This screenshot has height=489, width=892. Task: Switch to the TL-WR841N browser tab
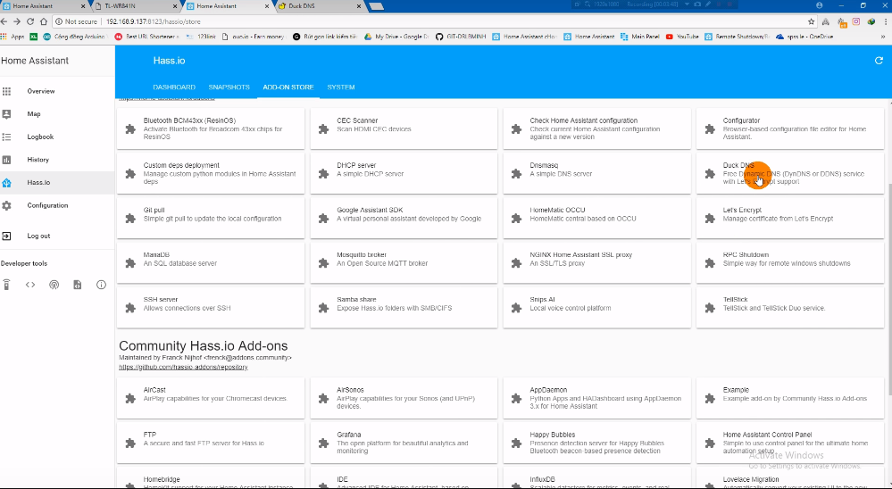pyautogui.click(x=137, y=6)
